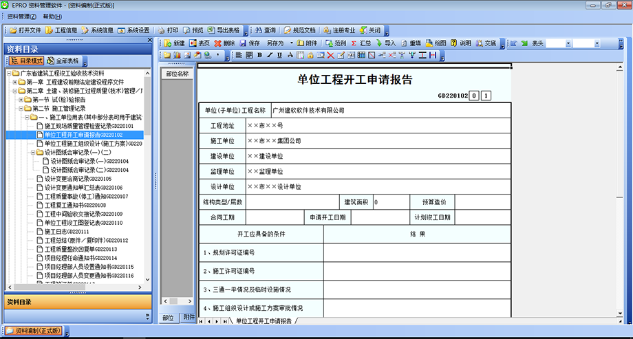The image size is (633, 339).
Task: Click the 删除 (Delete) red X icon
Action: 224,43
